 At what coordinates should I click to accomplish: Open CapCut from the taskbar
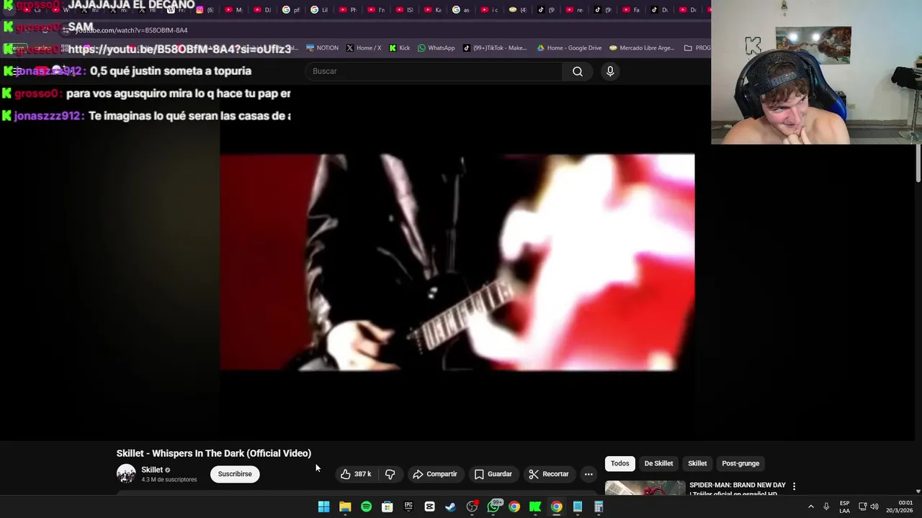click(429, 506)
